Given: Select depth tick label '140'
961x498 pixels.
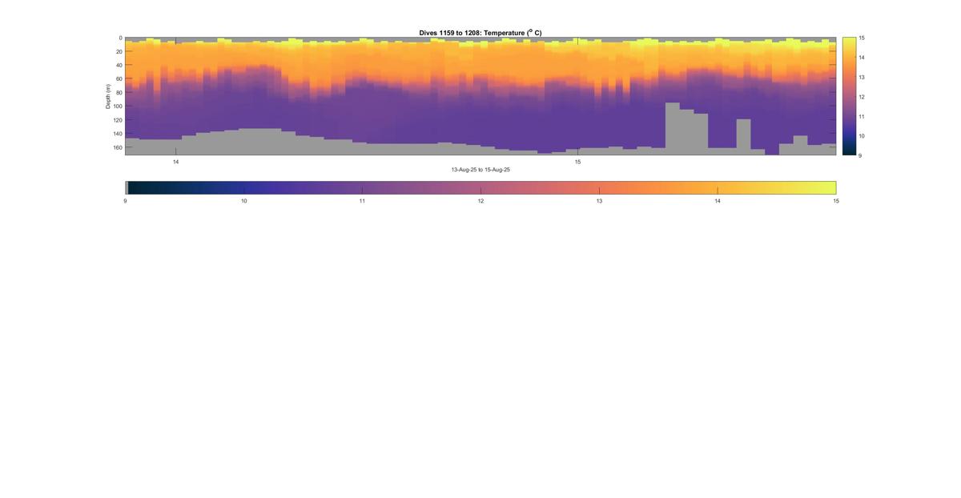Looking at the screenshot, I should [x=117, y=133].
